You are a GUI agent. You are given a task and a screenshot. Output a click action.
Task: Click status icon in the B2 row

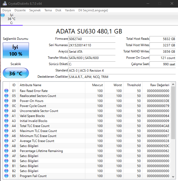(6, 171)
